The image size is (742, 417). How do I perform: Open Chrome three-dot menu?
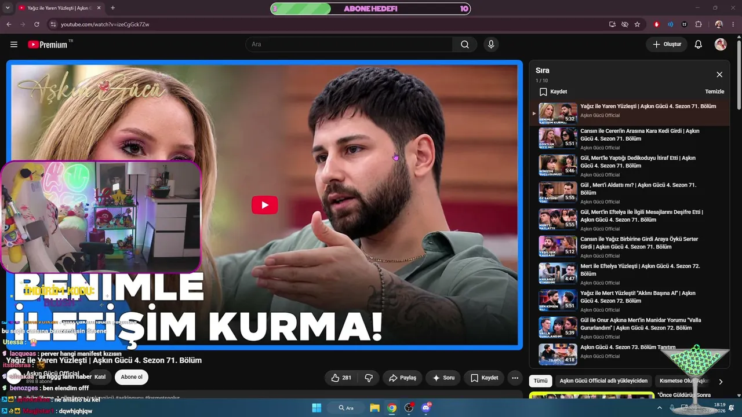733,24
